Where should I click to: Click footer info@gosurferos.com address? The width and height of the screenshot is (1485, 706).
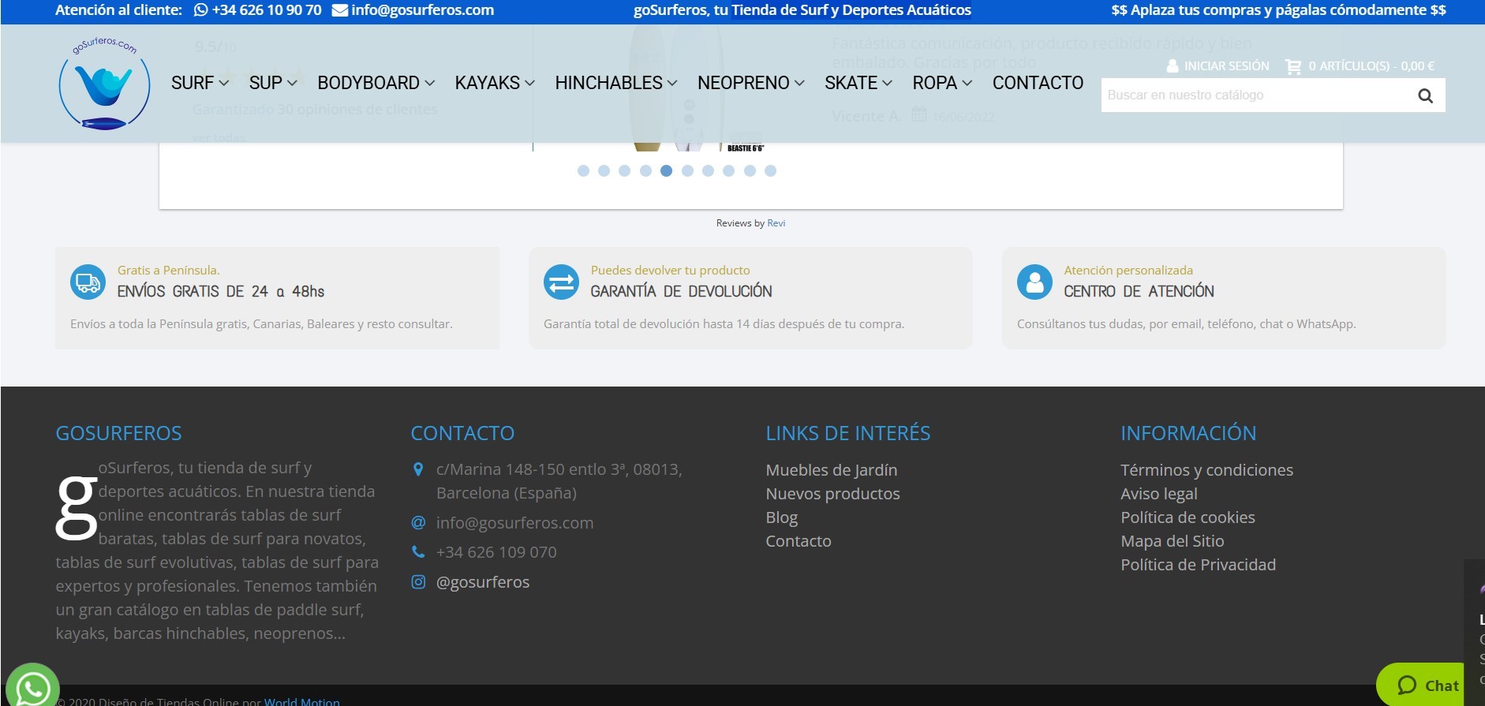tap(514, 523)
